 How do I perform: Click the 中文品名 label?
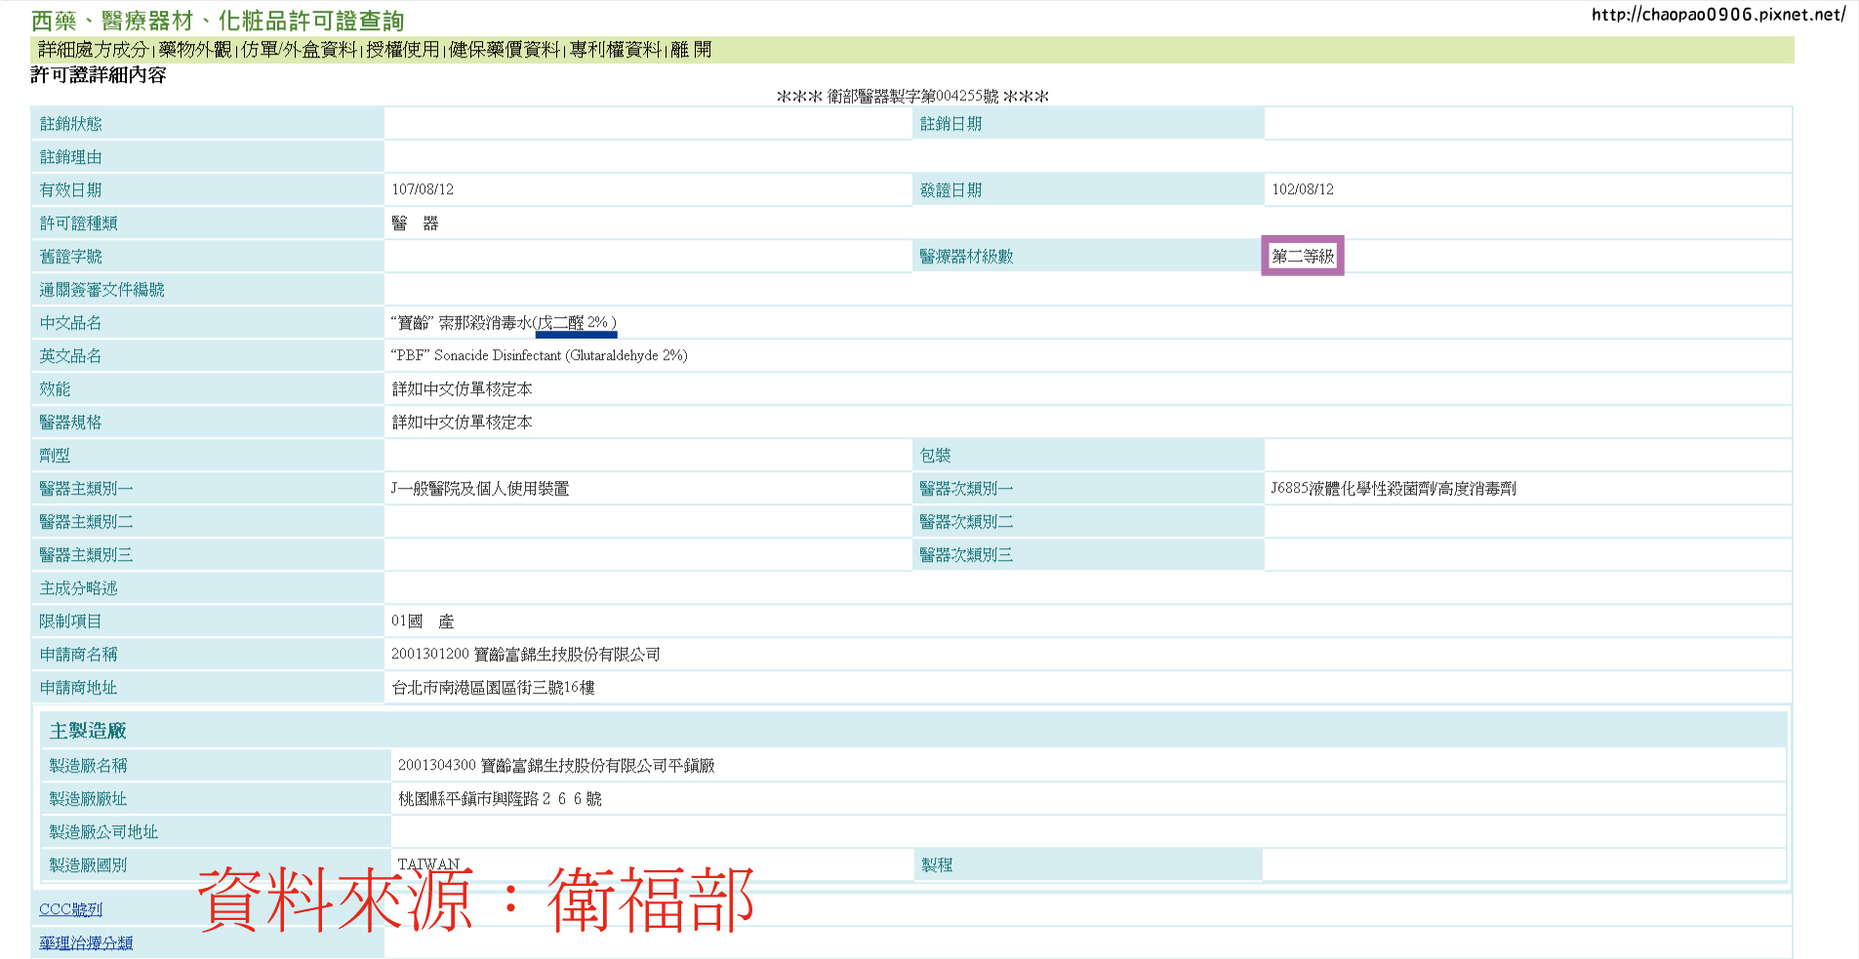(x=71, y=323)
